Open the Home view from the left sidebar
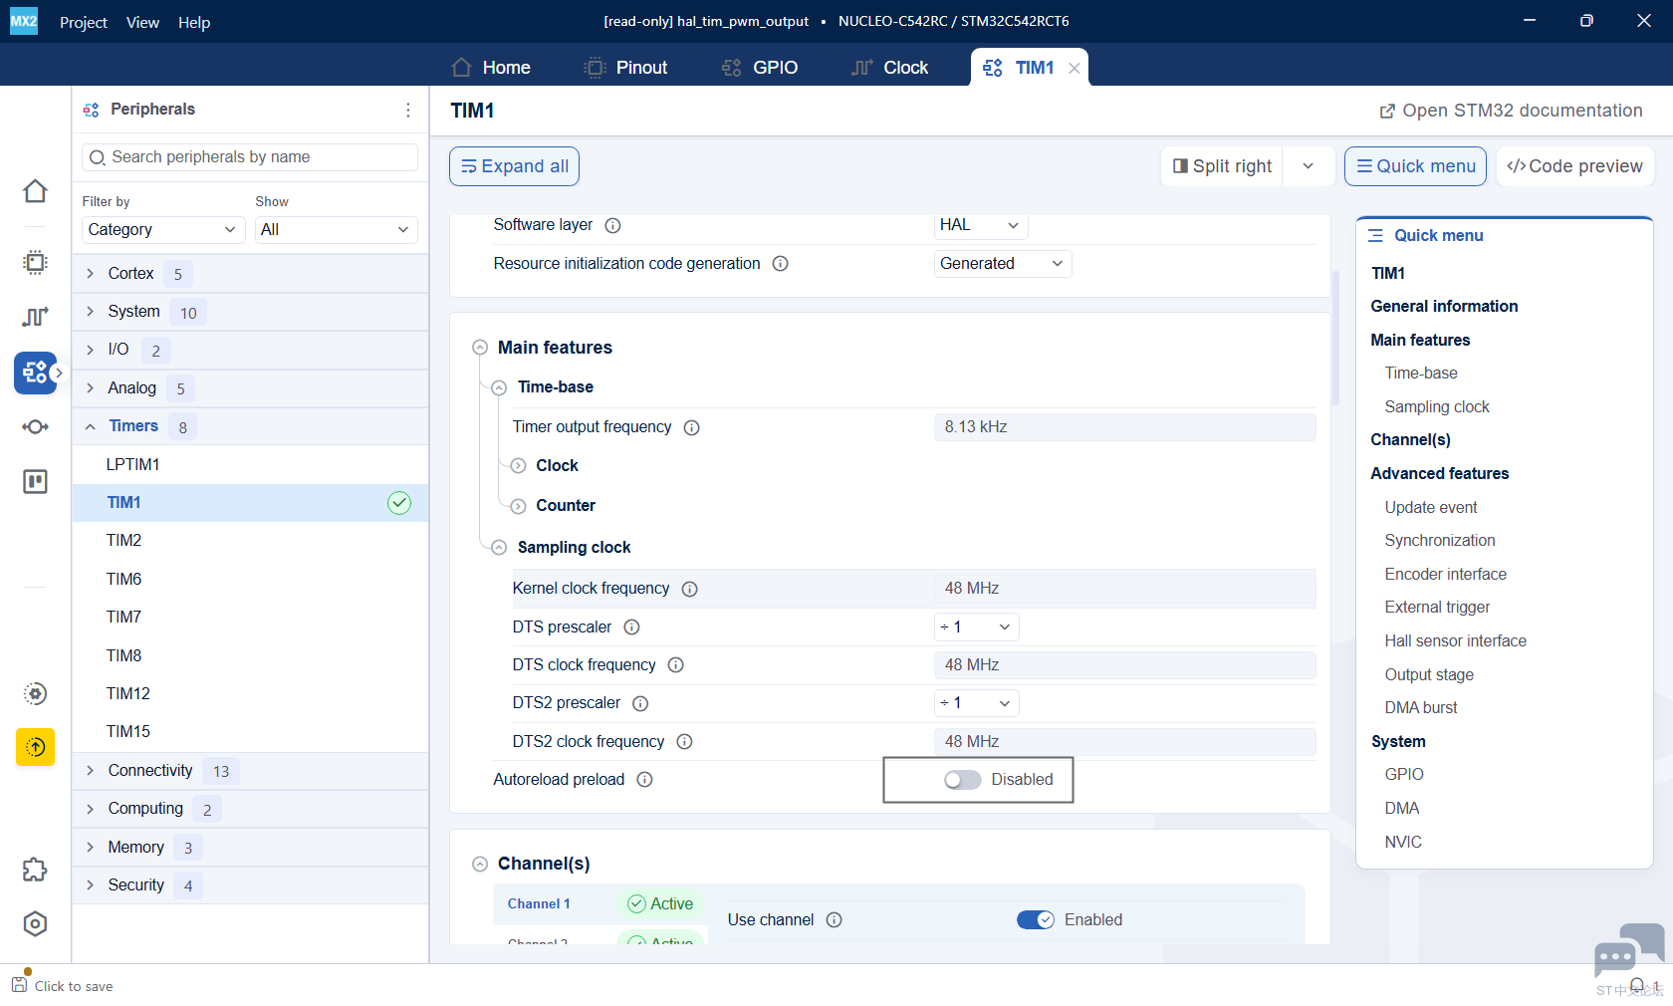The width and height of the screenshot is (1673, 1006). tap(35, 191)
